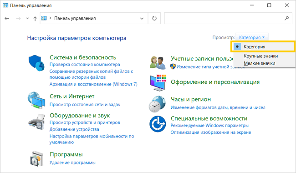The width and height of the screenshot is (296, 173).
Task: Open the System and Security shield icon
Action: click(36, 63)
